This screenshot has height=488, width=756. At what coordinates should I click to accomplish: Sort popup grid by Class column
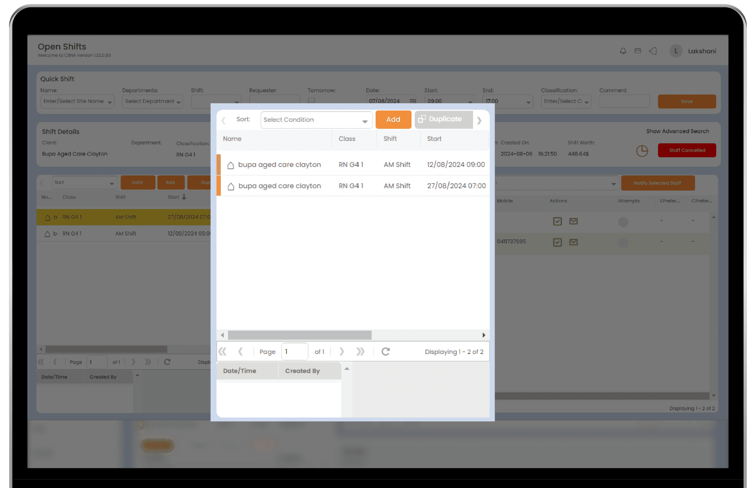tap(354, 138)
